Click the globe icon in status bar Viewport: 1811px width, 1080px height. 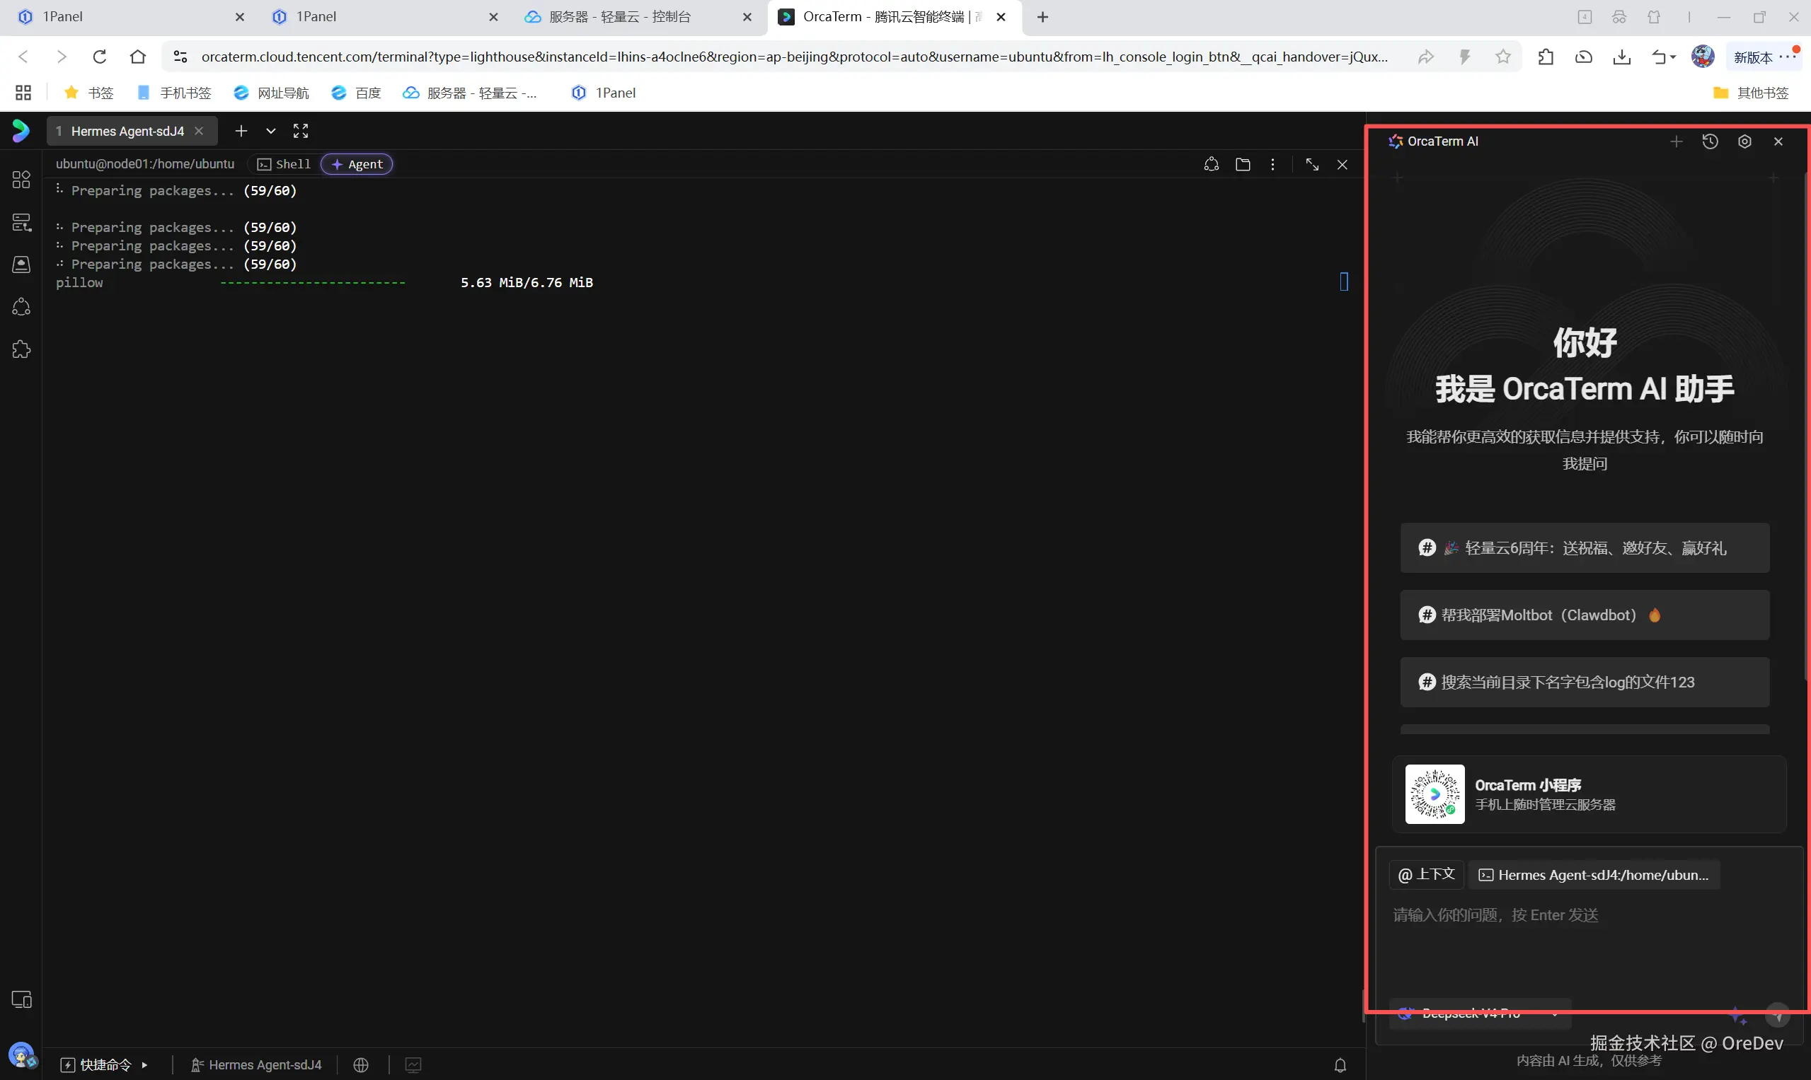click(360, 1064)
